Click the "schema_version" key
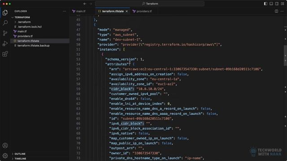The width and height of the screenshot is (287, 161). [121, 59]
